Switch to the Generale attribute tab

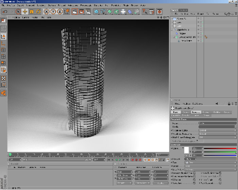pos(196,112)
